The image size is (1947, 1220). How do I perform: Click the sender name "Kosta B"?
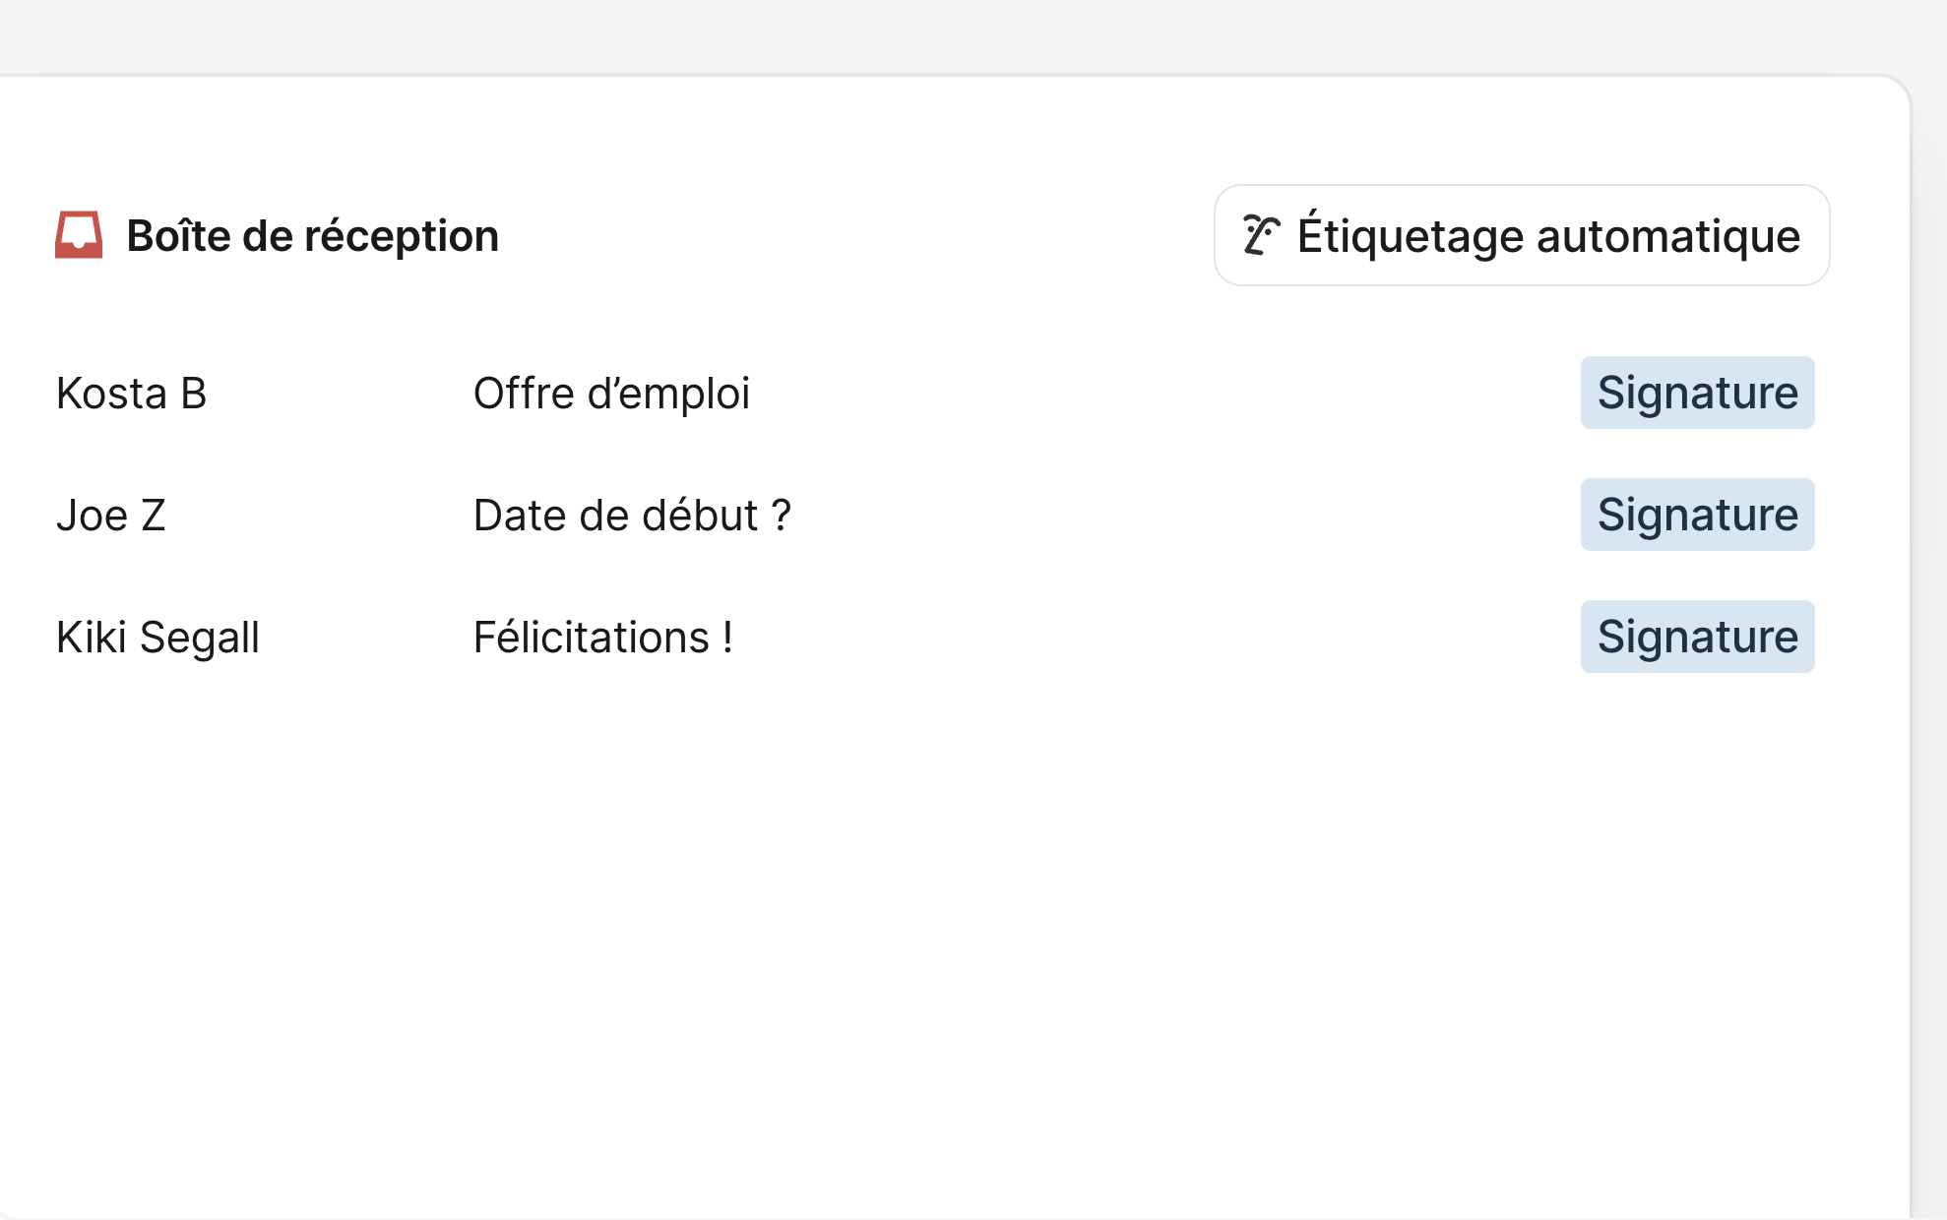pos(132,393)
